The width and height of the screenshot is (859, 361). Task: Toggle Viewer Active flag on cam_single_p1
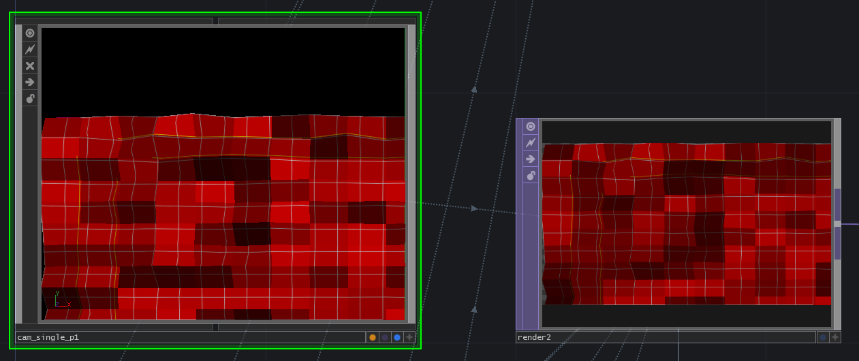click(30, 33)
